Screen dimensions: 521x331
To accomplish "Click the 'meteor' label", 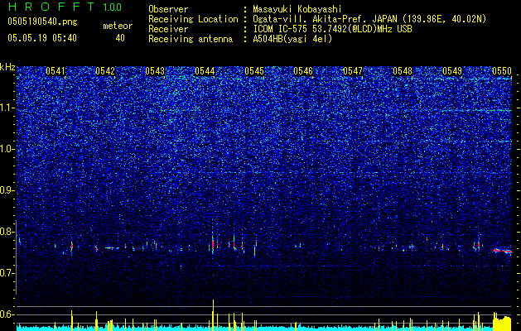I will (x=118, y=26).
